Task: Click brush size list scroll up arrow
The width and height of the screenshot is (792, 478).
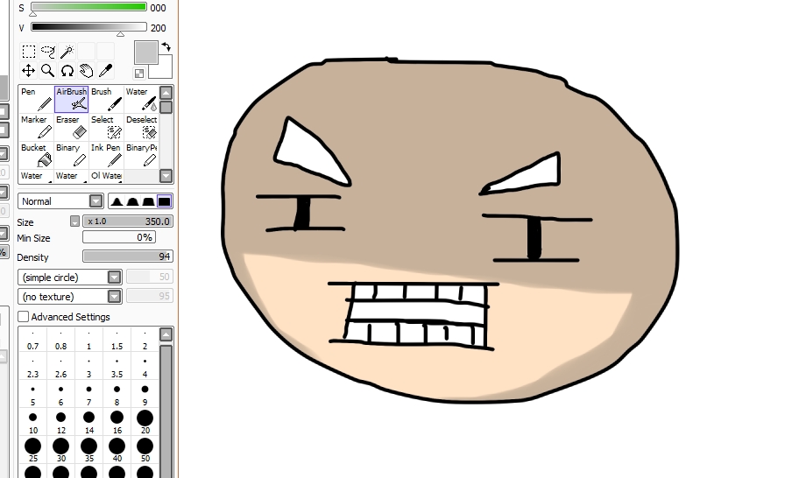Action: click(x=166, y=334)
